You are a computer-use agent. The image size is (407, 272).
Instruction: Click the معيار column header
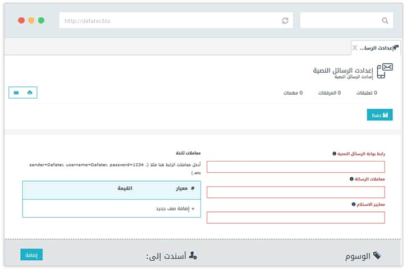pyautogui.click(x=182, y=188)
